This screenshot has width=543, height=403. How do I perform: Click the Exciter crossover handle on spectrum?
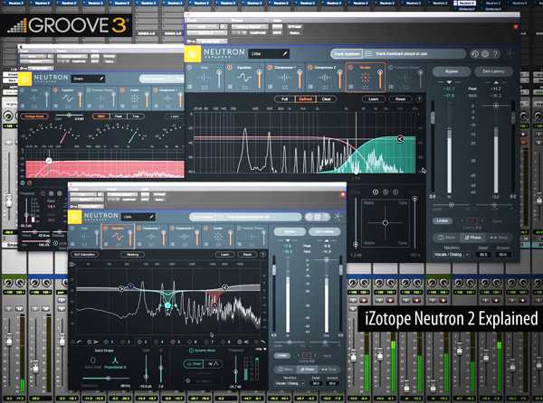click(401, 138)
